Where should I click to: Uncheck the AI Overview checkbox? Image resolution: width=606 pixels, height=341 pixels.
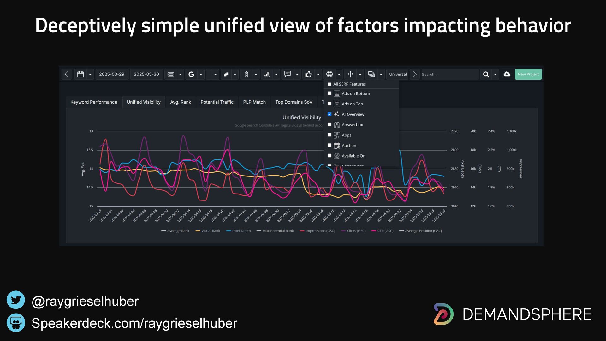[x=330, y=114]
